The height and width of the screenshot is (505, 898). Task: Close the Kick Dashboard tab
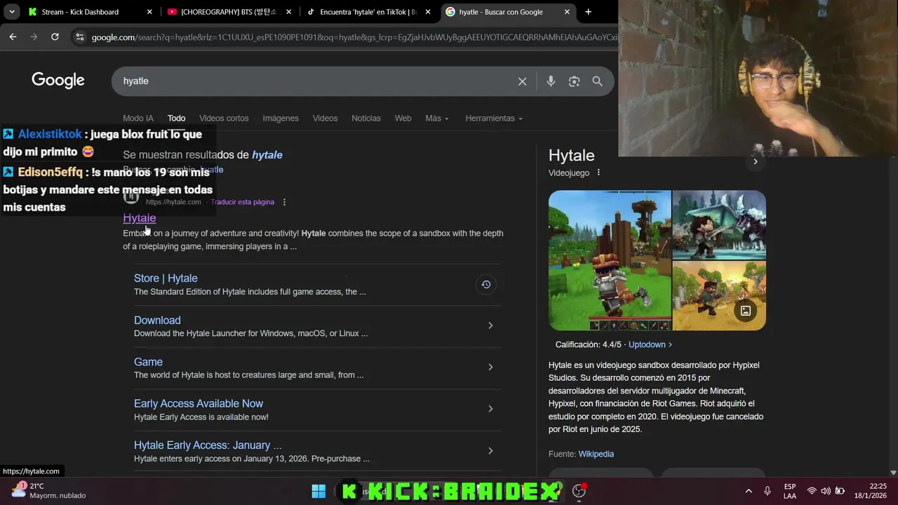(x=149, y=12)
